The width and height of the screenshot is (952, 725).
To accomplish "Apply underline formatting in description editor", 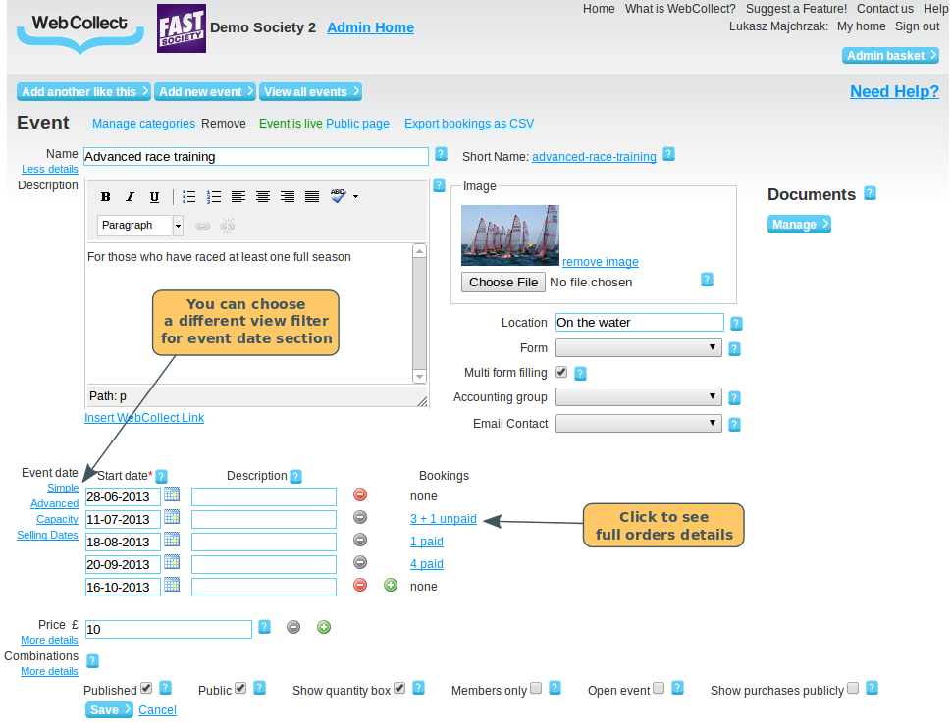I will (x=154, y=196).
